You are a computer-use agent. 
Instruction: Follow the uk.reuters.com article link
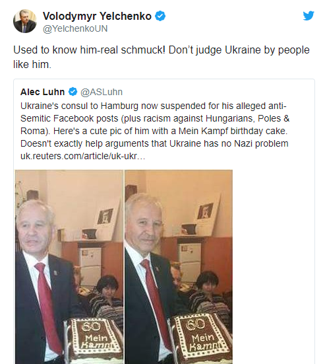(x=82, y=156)
